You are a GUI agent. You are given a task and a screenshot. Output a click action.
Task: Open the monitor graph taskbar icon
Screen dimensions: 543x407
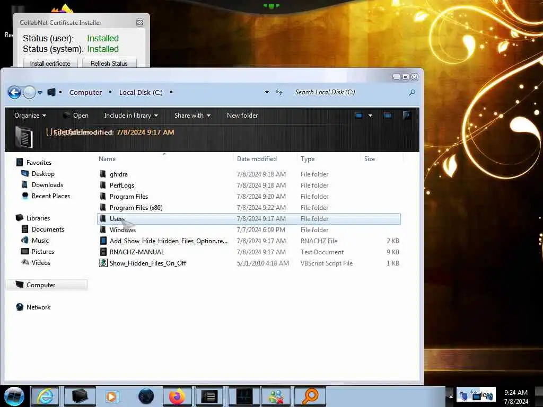244,396
